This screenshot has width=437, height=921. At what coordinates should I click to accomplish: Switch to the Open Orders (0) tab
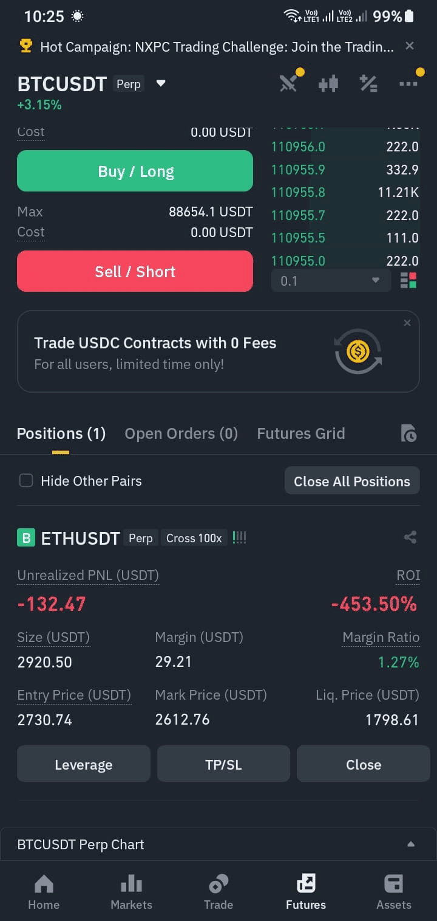click(181, 433)
